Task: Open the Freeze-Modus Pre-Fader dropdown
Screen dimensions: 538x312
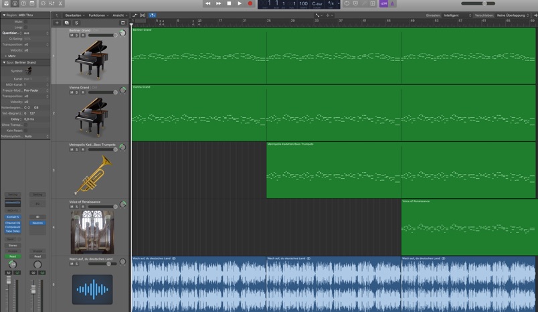Action: pos(36,90)
